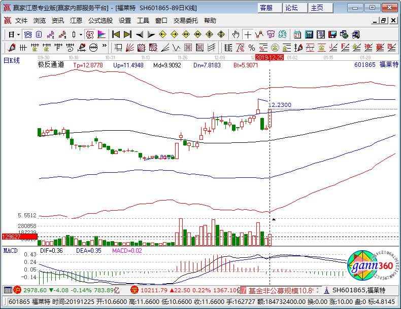The image size is (401, 309).
Task: Click the sine wave lines icon
Action: pyautogui.click(x=310, y=48)
